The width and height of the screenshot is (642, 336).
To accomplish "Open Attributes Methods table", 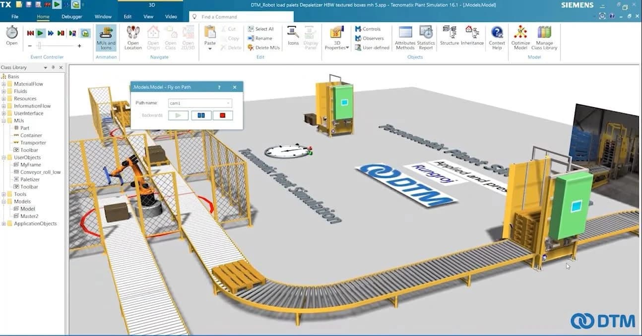I will pyautogui.click(x=405, y=38).
